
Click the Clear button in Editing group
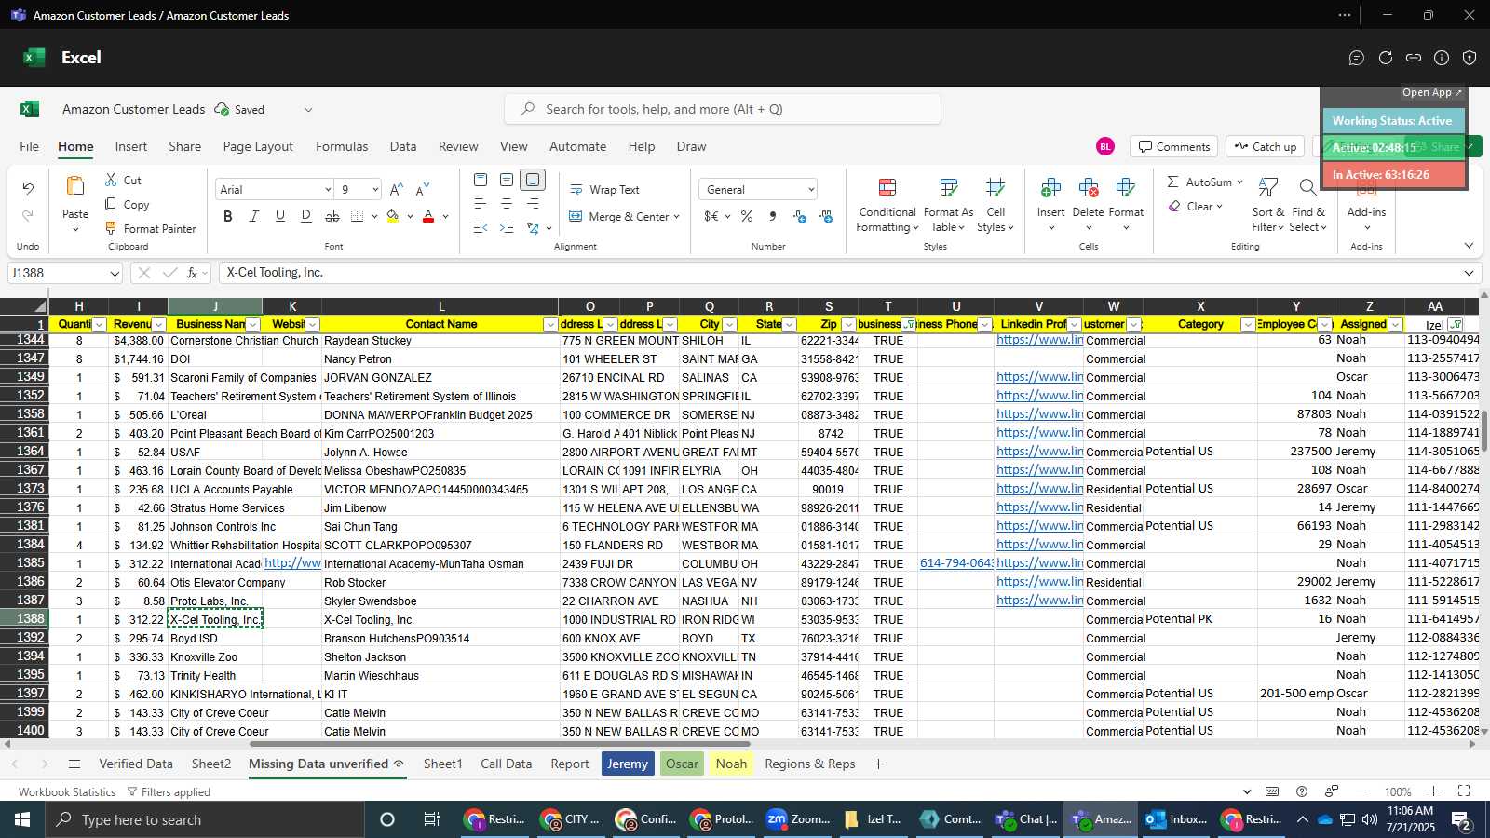coord(1194,206)
